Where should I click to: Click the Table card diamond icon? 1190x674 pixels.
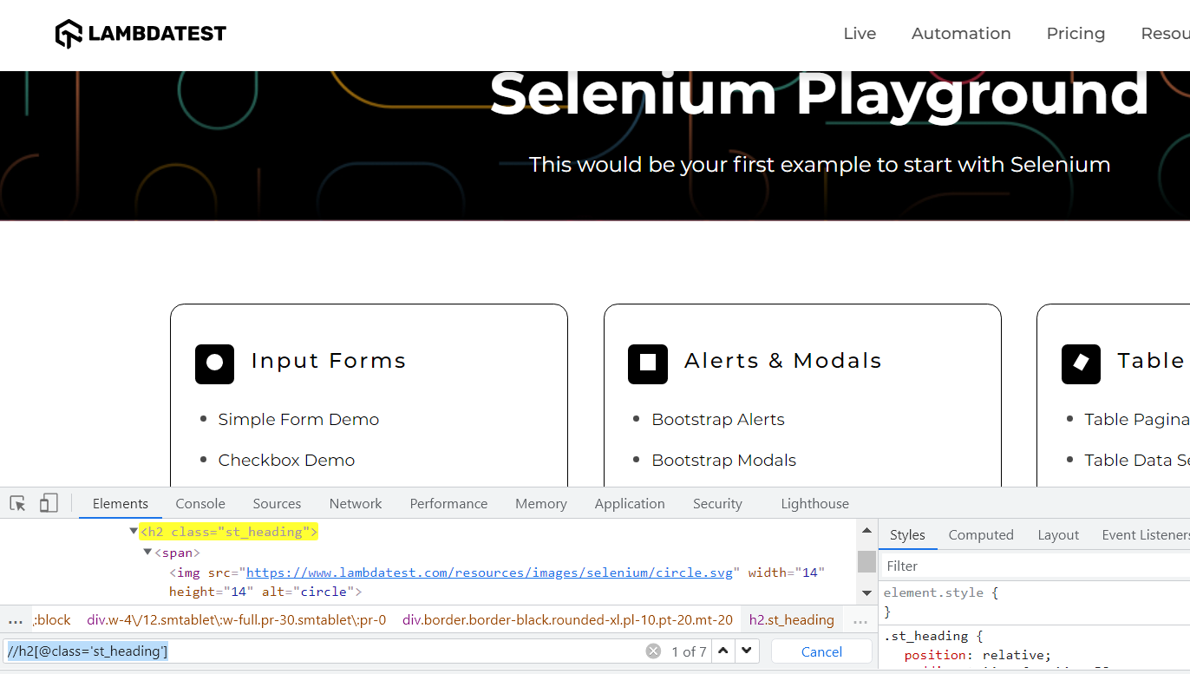tap(1081, 363)
